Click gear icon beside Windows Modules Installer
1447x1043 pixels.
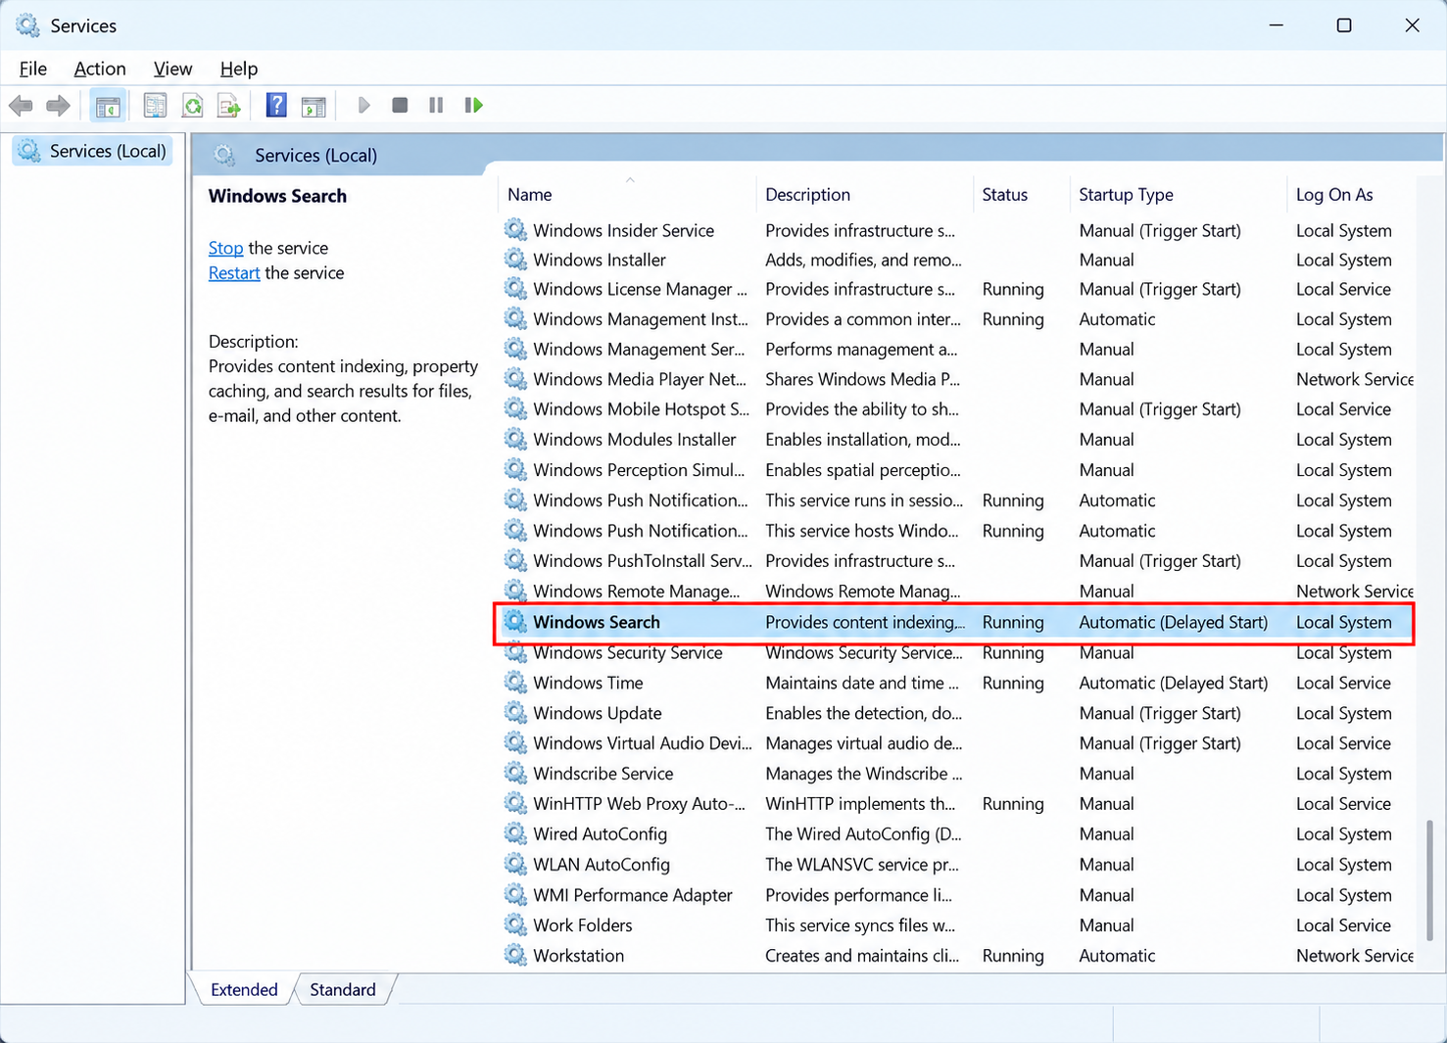pos(515,439)
